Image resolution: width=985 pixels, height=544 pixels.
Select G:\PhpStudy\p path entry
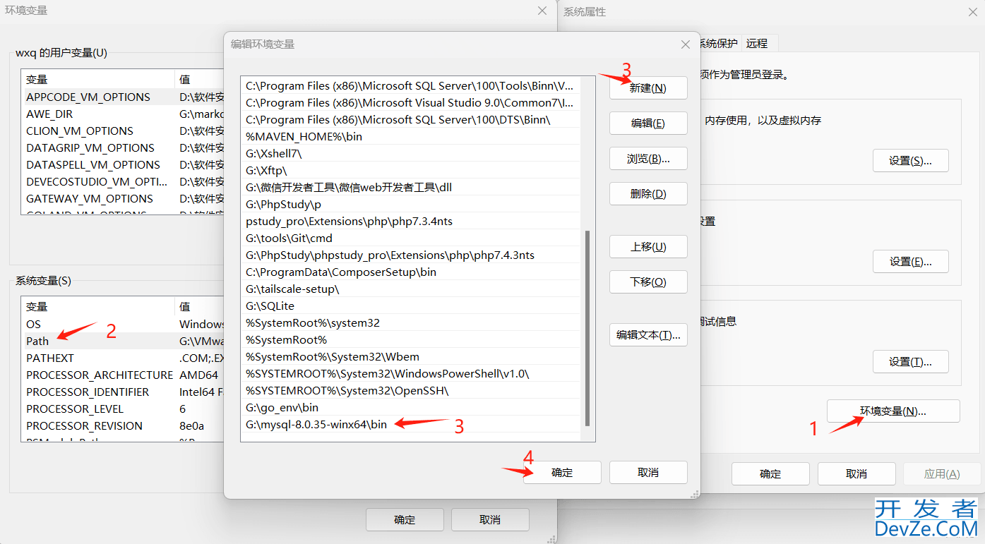pyautogui.click(x=411, y=205)
